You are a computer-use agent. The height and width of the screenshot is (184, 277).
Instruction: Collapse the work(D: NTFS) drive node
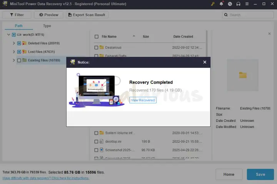click(9, 35)
